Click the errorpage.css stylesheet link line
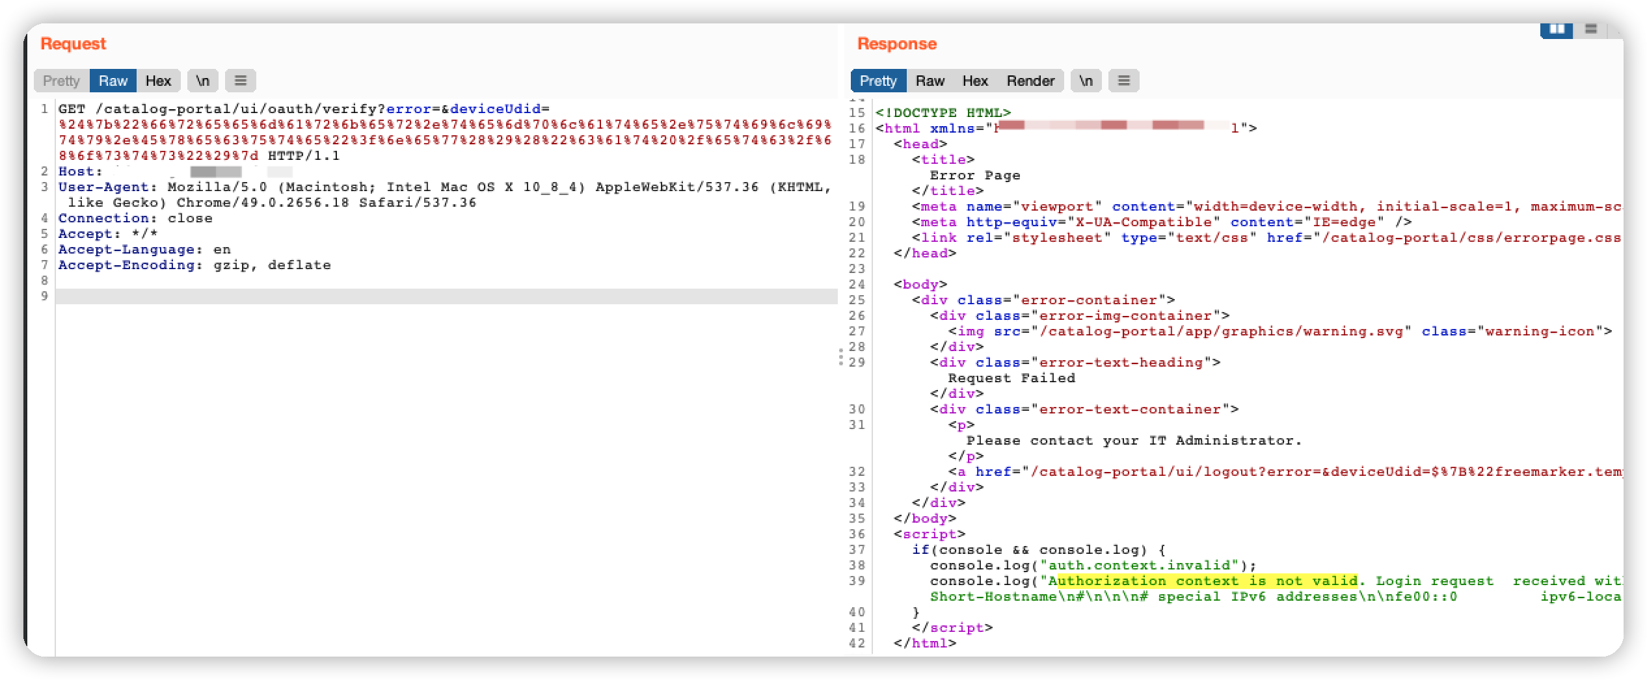 [x=1267, y=238]
